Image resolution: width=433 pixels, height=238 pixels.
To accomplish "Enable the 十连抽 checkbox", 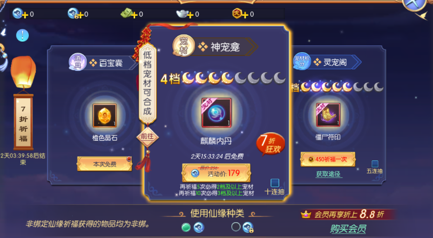I will pos(275,183).
